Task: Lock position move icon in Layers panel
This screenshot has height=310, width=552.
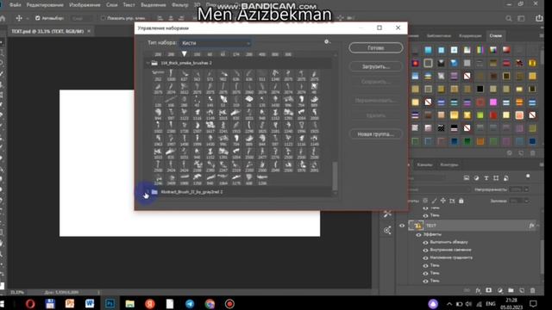Action: [x=443, y=201]
